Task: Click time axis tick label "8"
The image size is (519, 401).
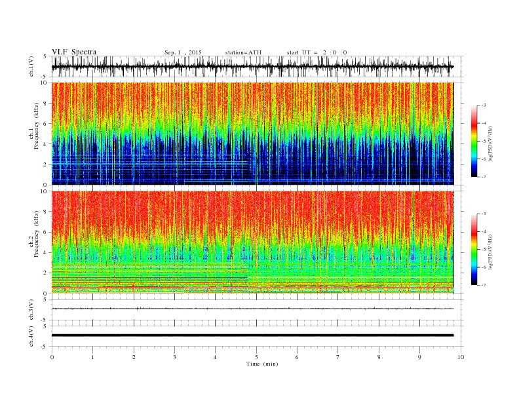Action: [379, 357]
